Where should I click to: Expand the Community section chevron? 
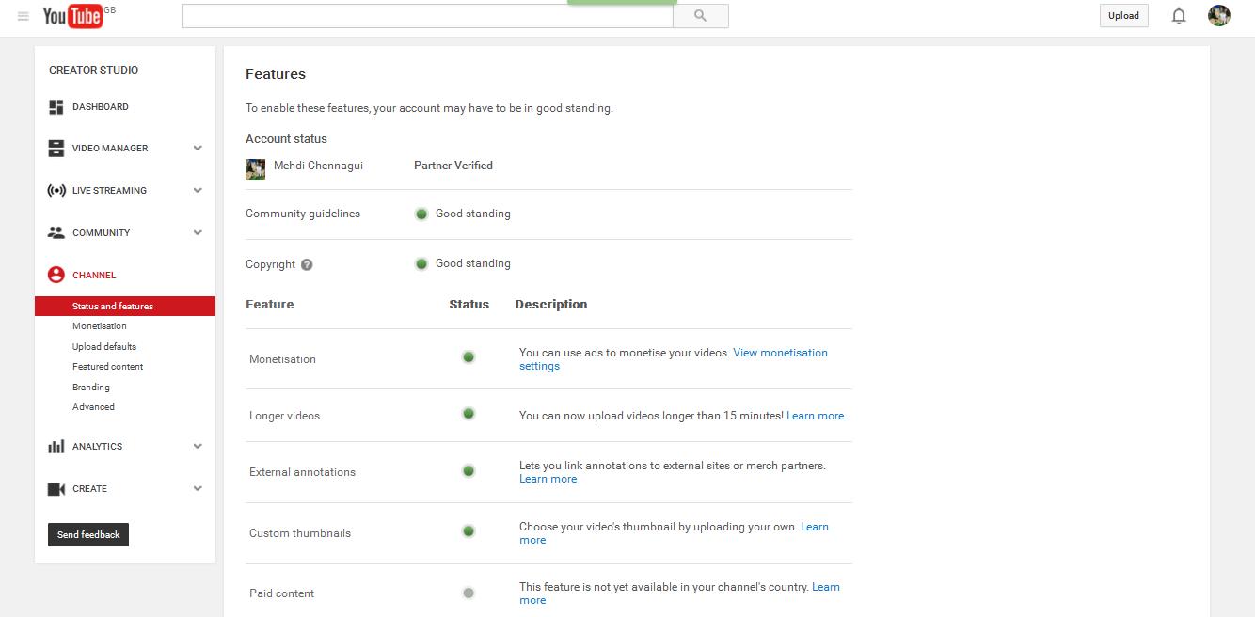pos(198,233)
